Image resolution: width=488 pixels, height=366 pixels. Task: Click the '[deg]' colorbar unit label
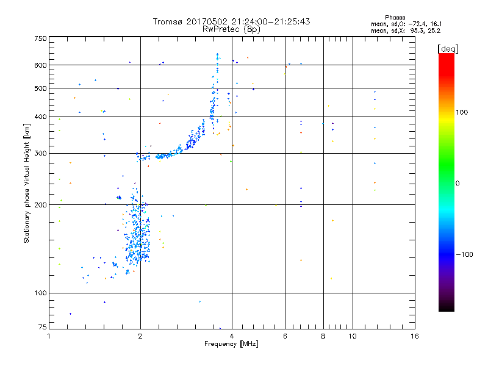click(448, 49)
